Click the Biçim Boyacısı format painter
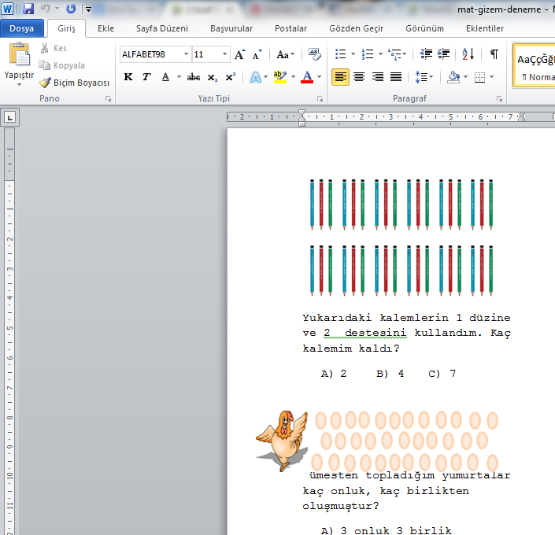The width and height of the screenshot is (555, 535). 75,83
